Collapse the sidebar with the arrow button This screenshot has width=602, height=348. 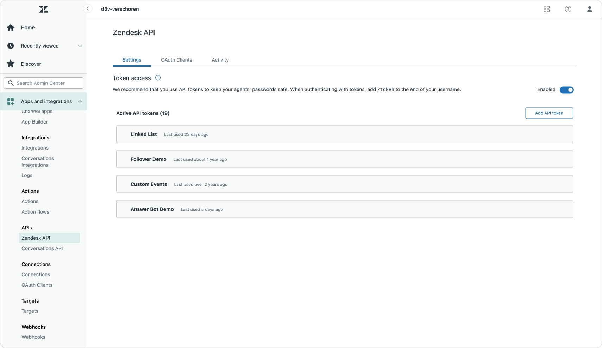tap(88, 9)
